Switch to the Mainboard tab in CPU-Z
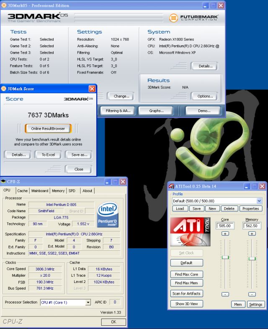This screenshot has height=329, width=268. [x=40, y=191]
